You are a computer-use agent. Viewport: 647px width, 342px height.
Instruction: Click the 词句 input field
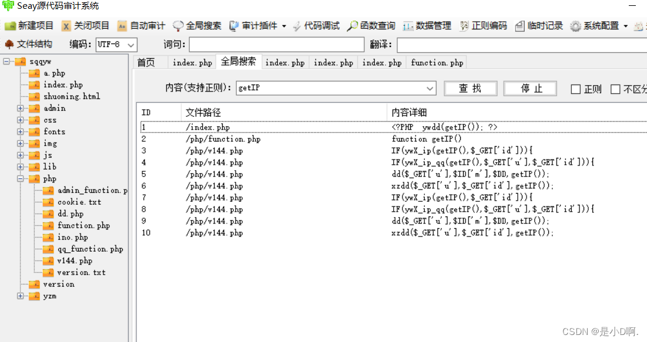(276, 45)
